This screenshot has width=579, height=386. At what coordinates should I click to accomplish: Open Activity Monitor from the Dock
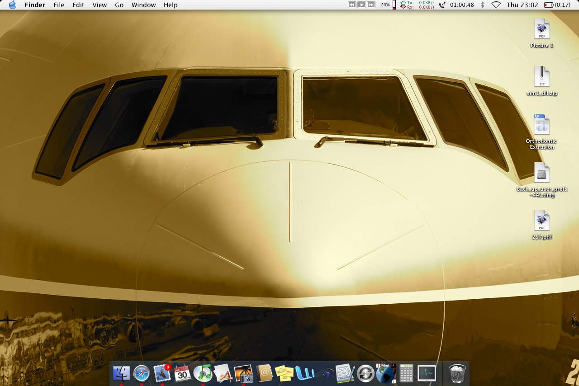[x=427, y=373]
